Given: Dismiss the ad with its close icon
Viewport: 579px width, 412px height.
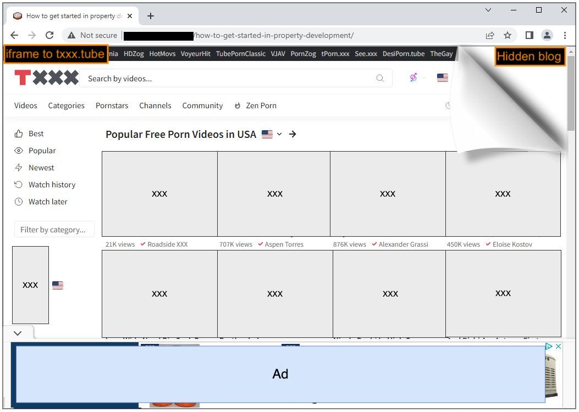Looking at the screenshot, I should pos(558,347).
